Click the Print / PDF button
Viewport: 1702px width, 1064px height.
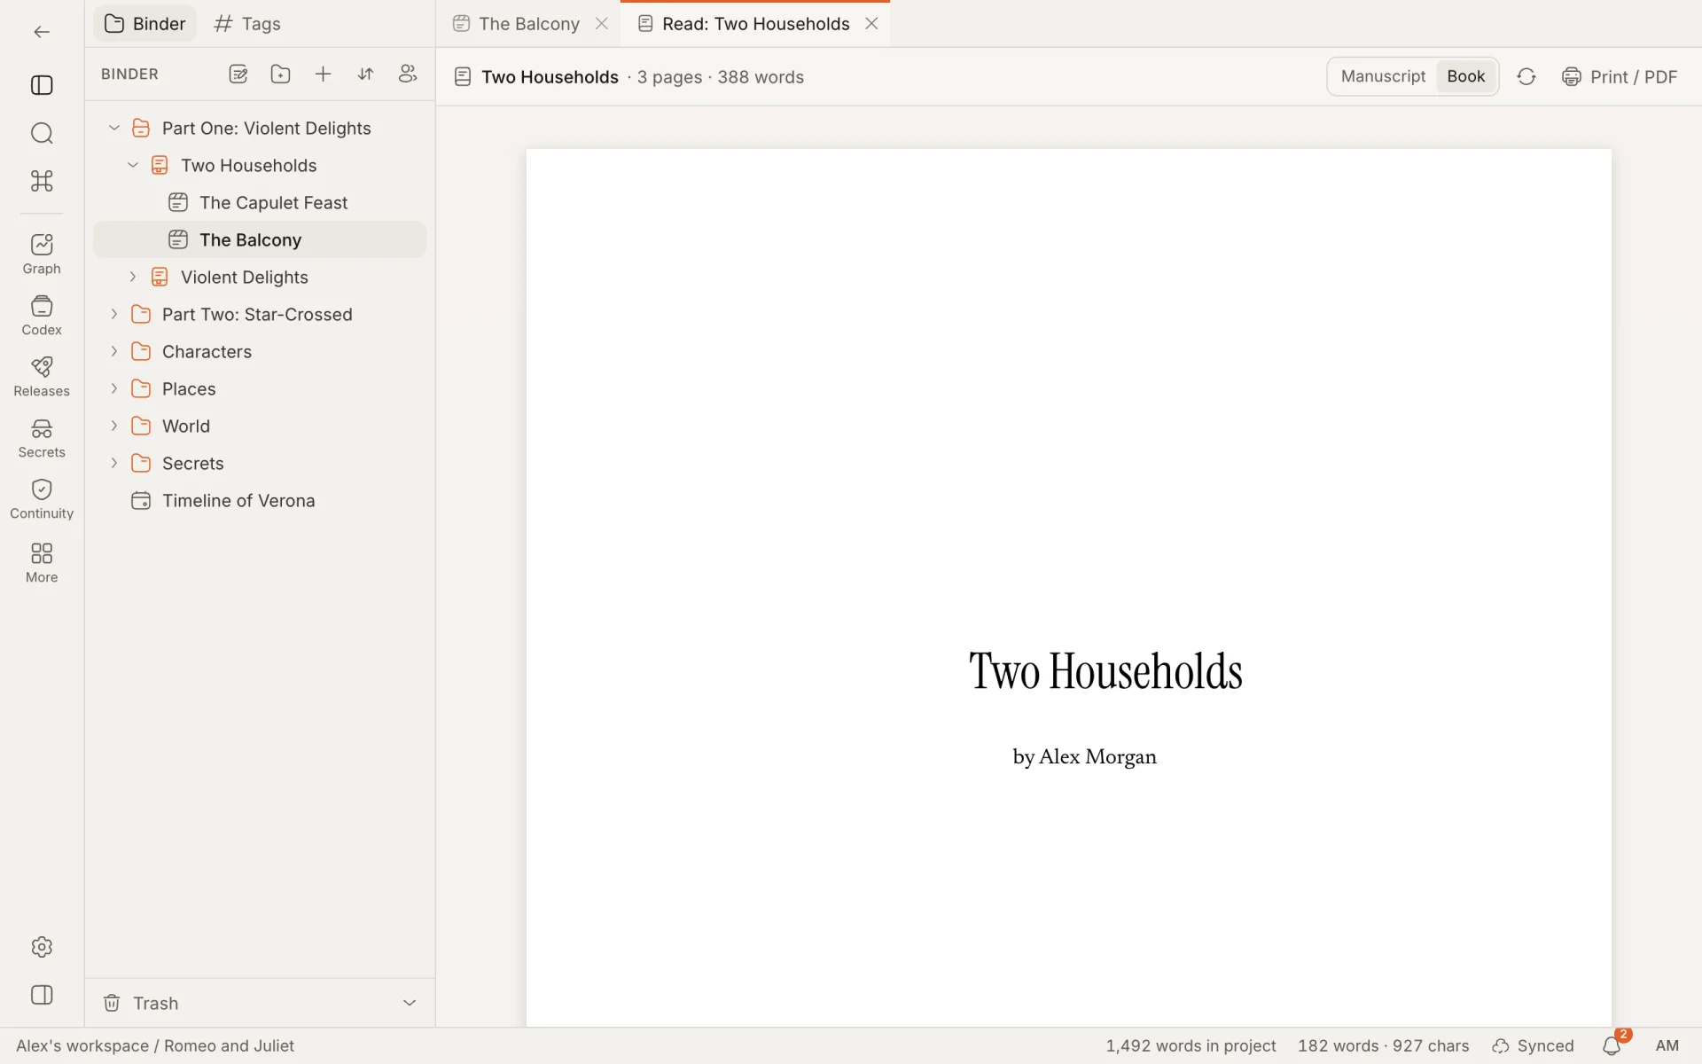coord(1620,77)
